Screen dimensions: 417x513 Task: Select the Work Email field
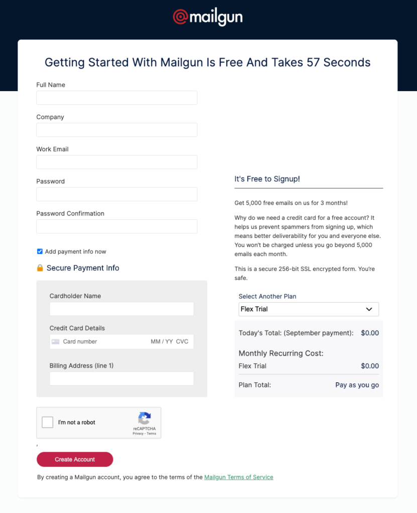coord(117,162)
